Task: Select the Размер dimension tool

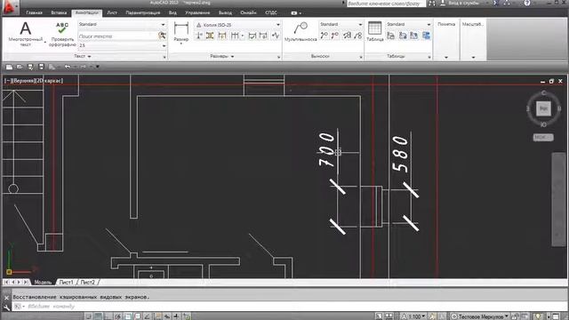Action: coord(181,32)
